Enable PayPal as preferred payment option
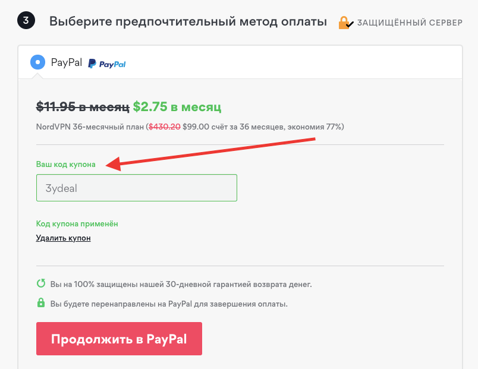The width and height of the screenshot is (478, 369). 37,61
